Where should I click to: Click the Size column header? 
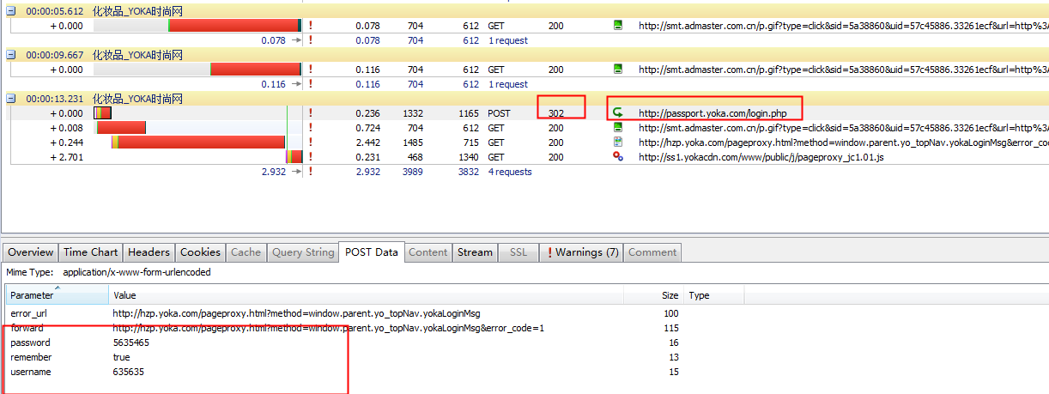[x=670, y=295]
